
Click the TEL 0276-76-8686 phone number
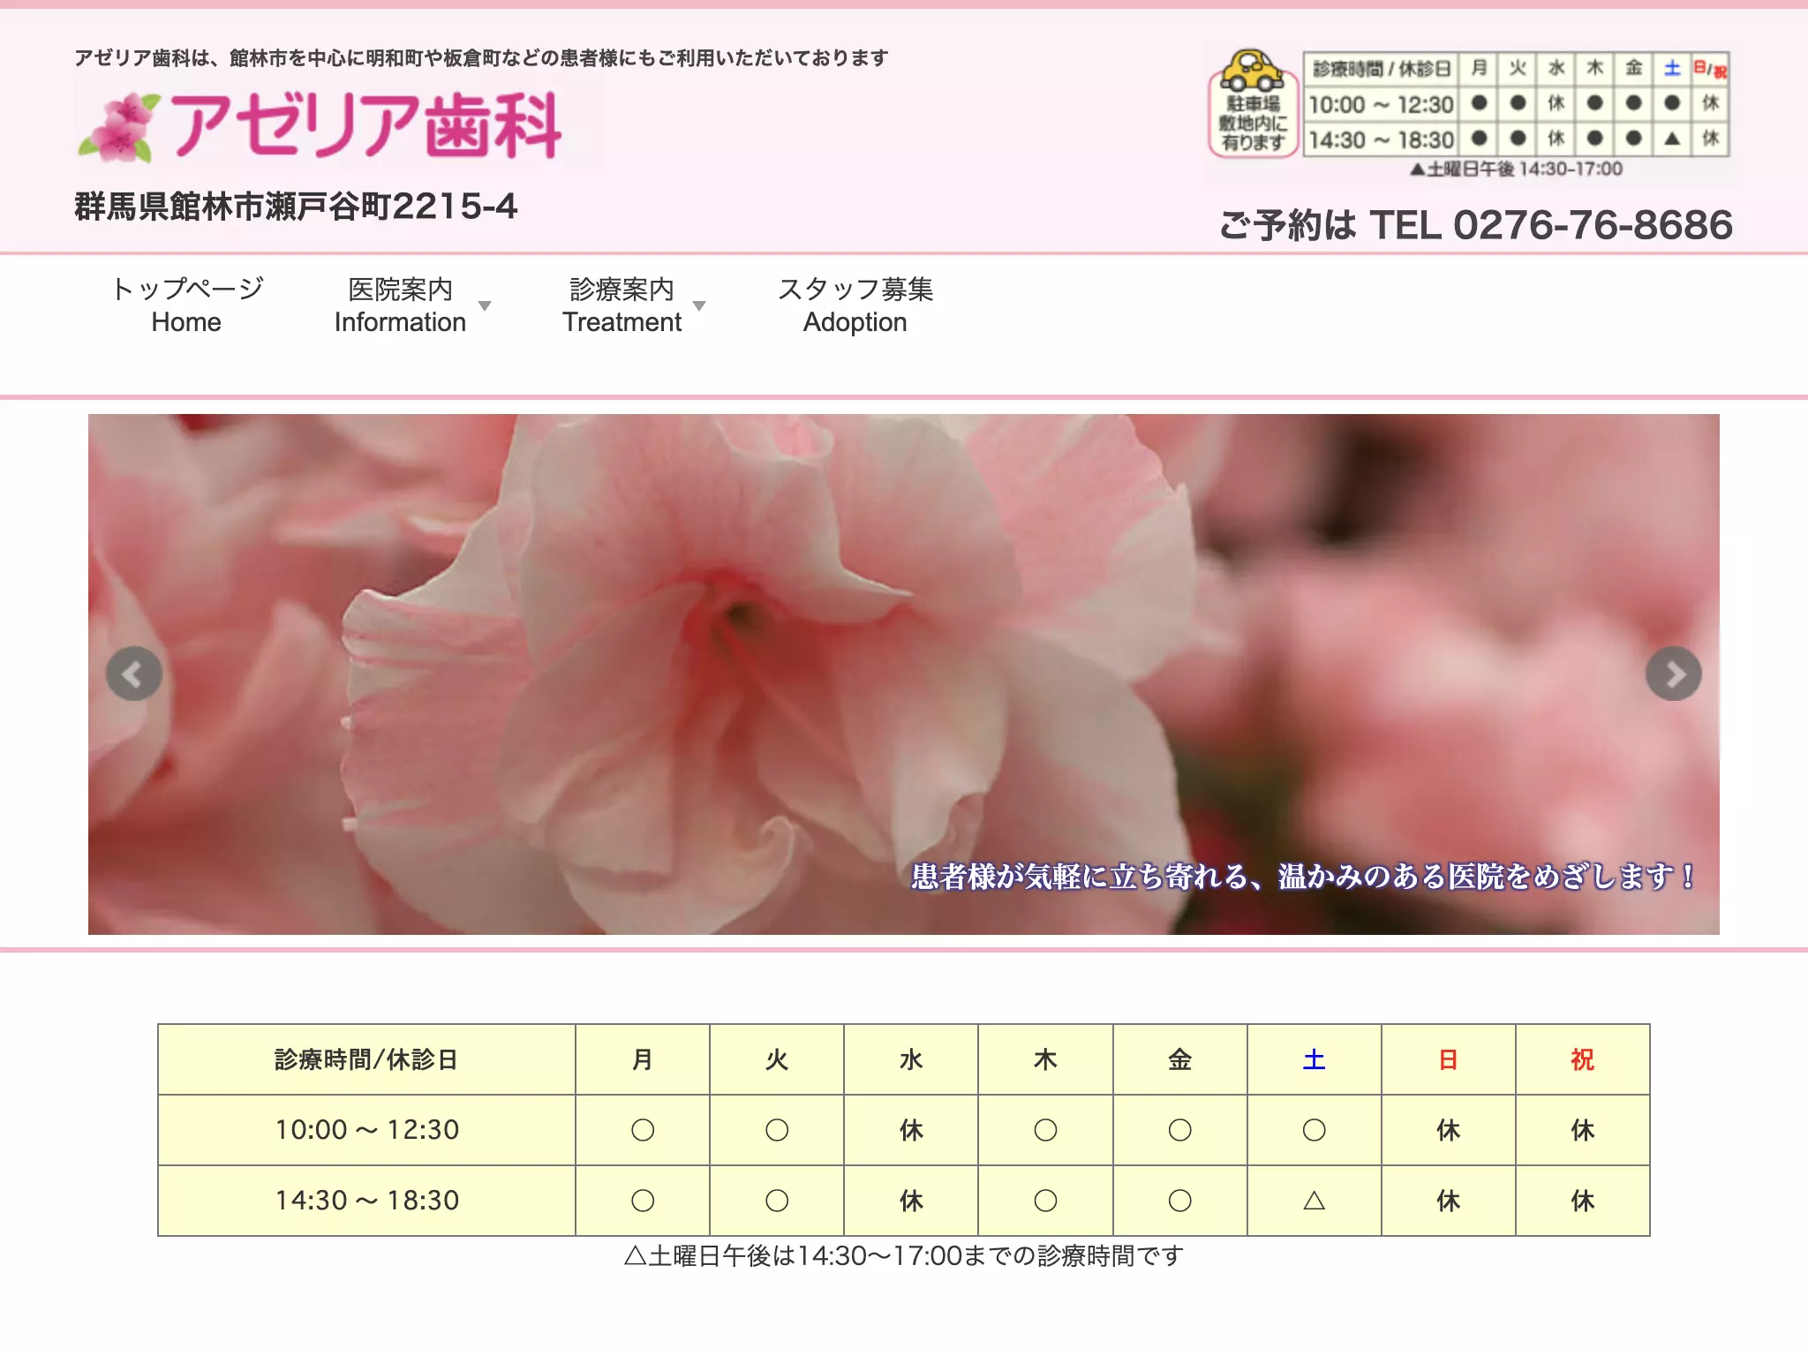[1550, 225]
